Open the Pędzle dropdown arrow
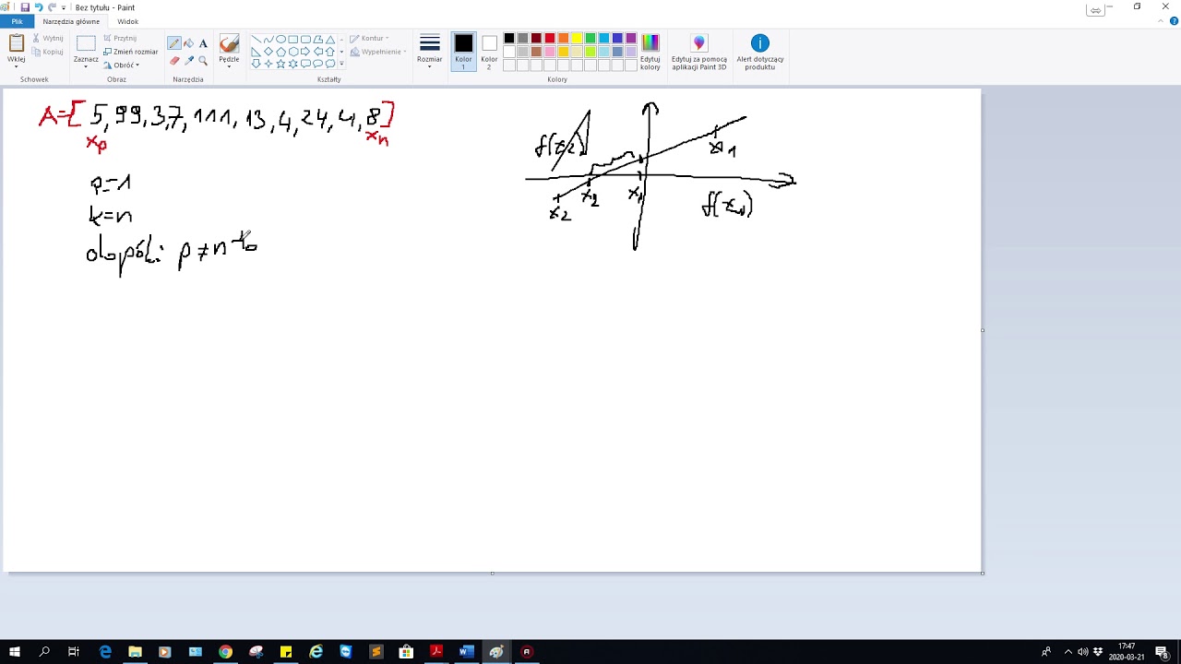 click(229, 66)
